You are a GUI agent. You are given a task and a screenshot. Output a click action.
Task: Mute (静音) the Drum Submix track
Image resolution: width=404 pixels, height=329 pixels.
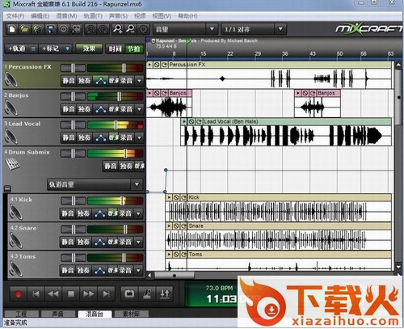tap(111, 166)
